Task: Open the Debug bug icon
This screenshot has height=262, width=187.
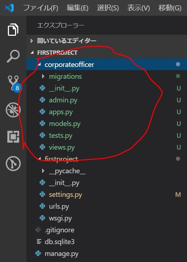Action: (13, 110)
